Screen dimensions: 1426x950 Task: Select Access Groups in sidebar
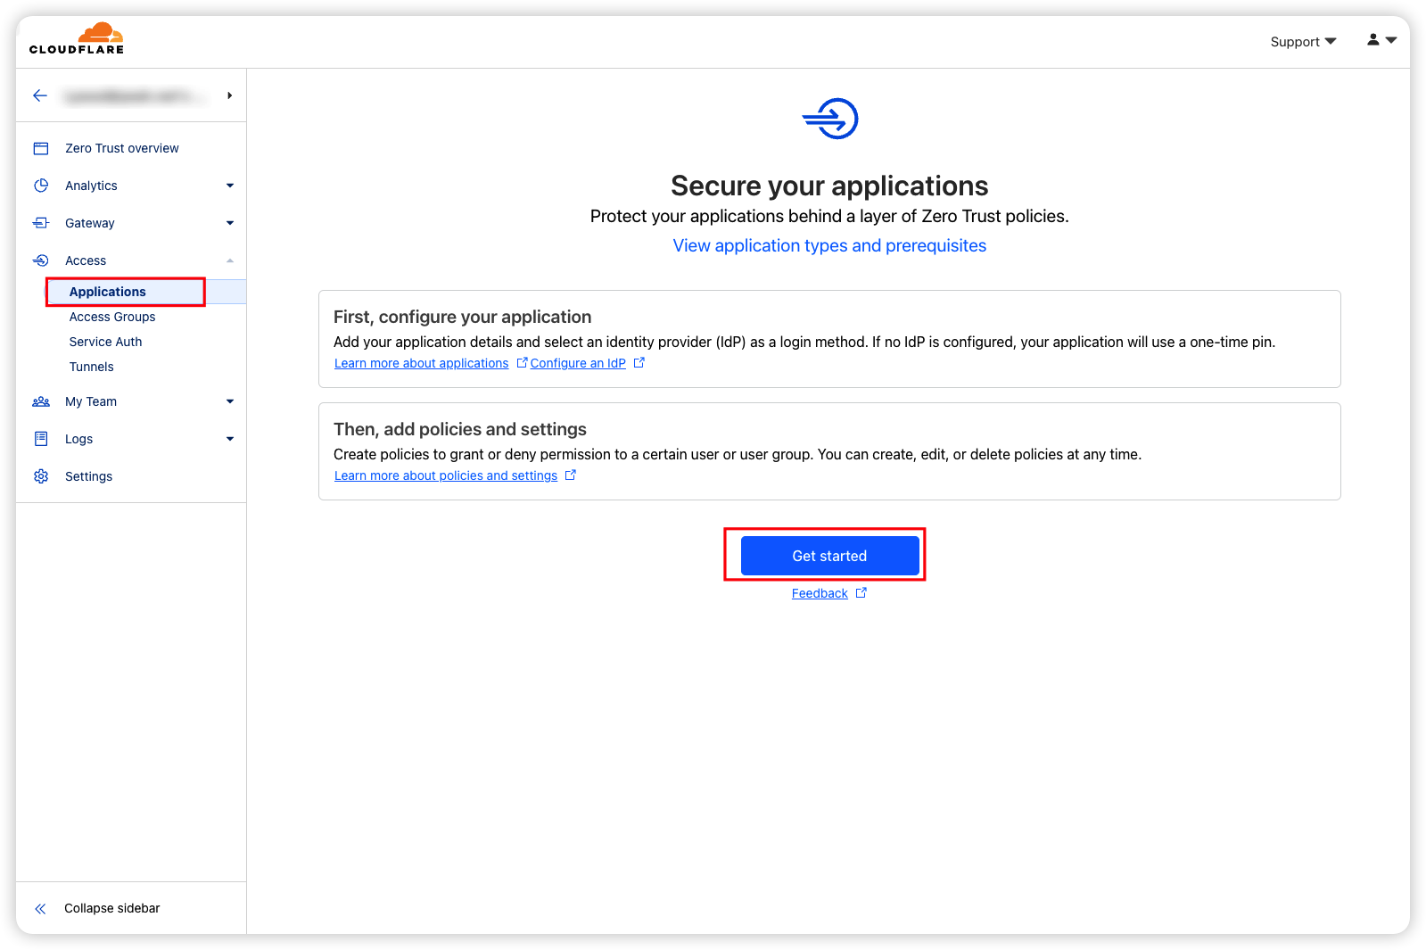(112, 317)
